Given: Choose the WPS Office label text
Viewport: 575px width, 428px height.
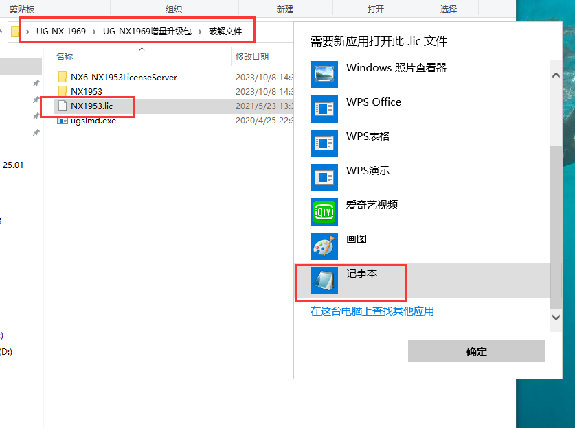Looking at the screenshot, I should click(x=374, y=102).
